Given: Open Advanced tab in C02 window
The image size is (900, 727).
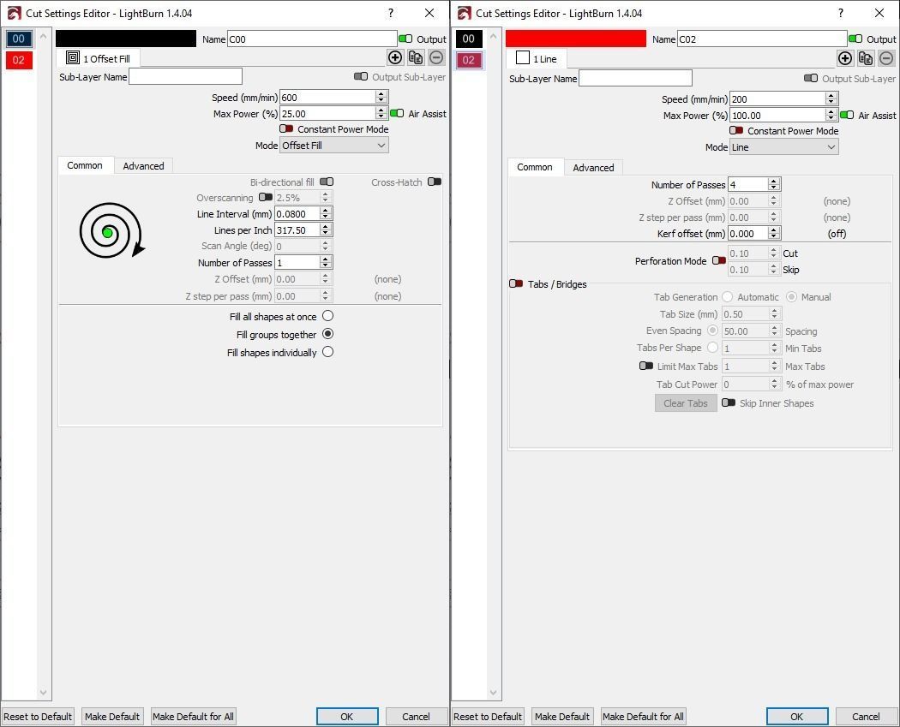Looking at the screenshot, I should click(x=593, y=168).
